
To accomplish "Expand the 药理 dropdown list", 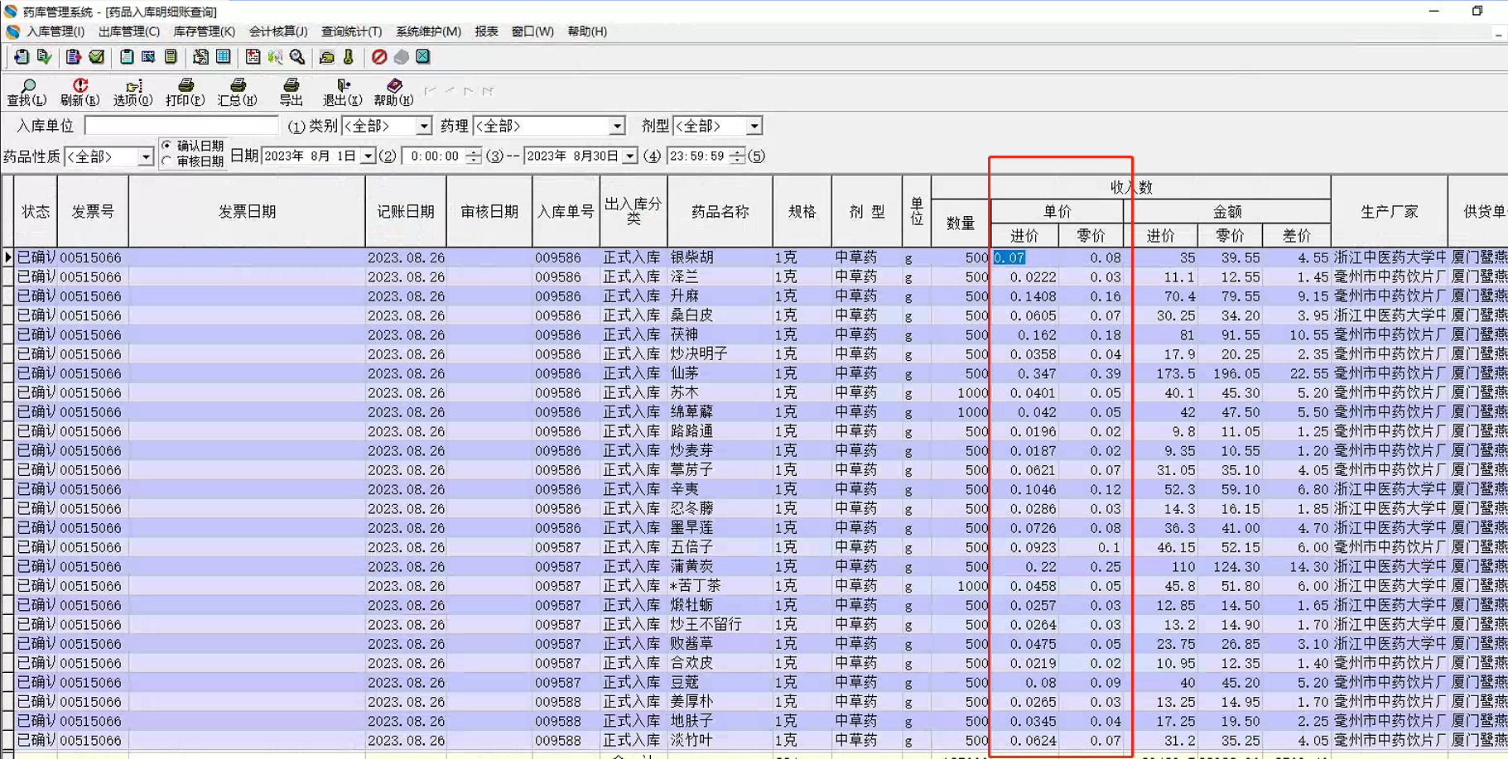I will click(617, 126).
